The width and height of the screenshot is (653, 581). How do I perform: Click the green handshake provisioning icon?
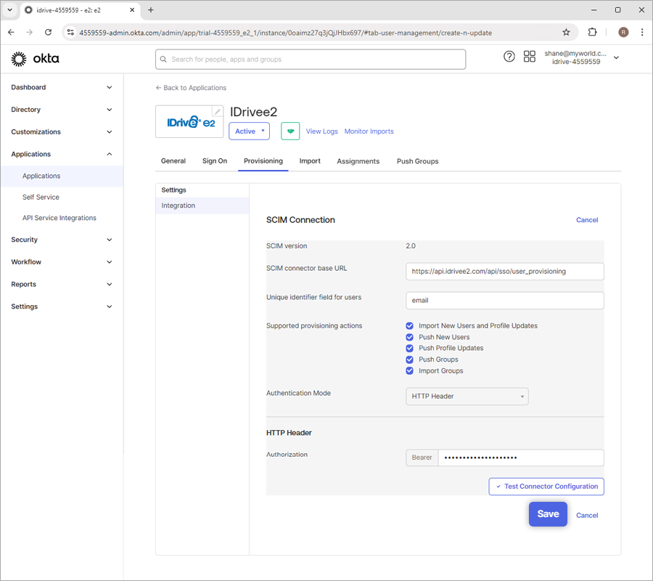pyautogui.click(x=290, y=131)
